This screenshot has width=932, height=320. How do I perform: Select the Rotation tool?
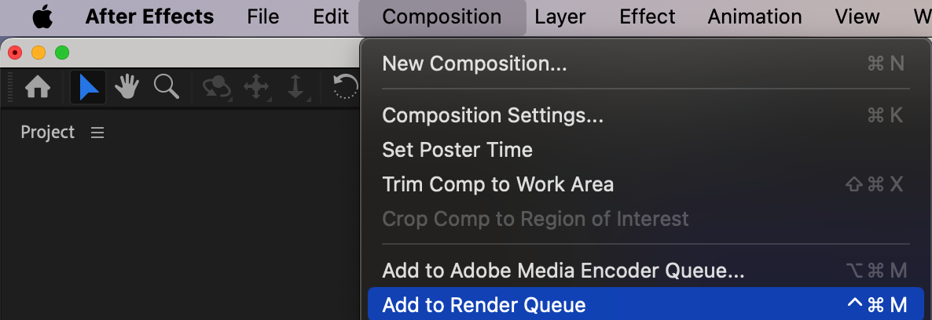(x=346, y=87)
